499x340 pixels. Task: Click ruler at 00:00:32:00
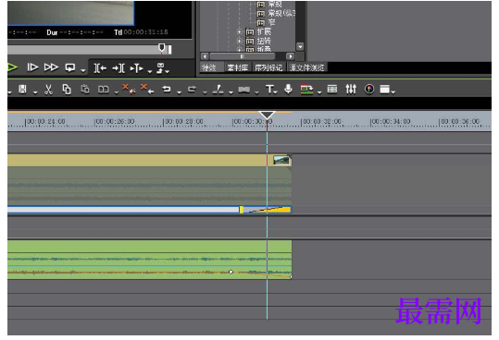322,122
